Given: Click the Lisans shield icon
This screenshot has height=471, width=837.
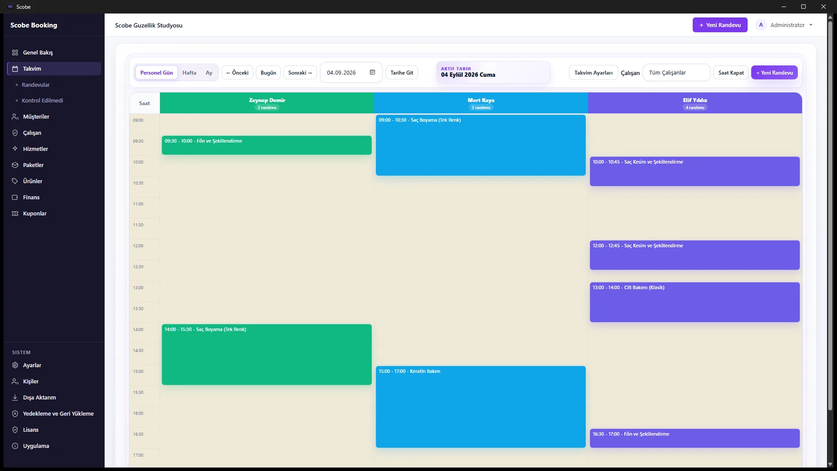Looking at the screenshot, I should (15, 430).
